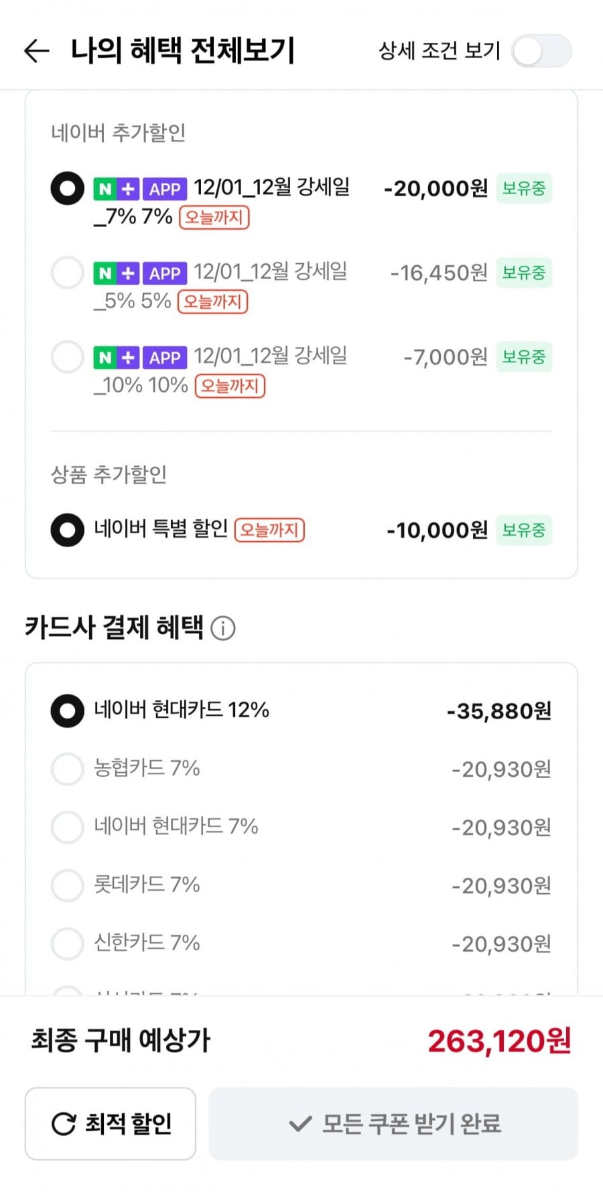Choose 네이버 현대카드 7% payment option

tap(68, 827)
